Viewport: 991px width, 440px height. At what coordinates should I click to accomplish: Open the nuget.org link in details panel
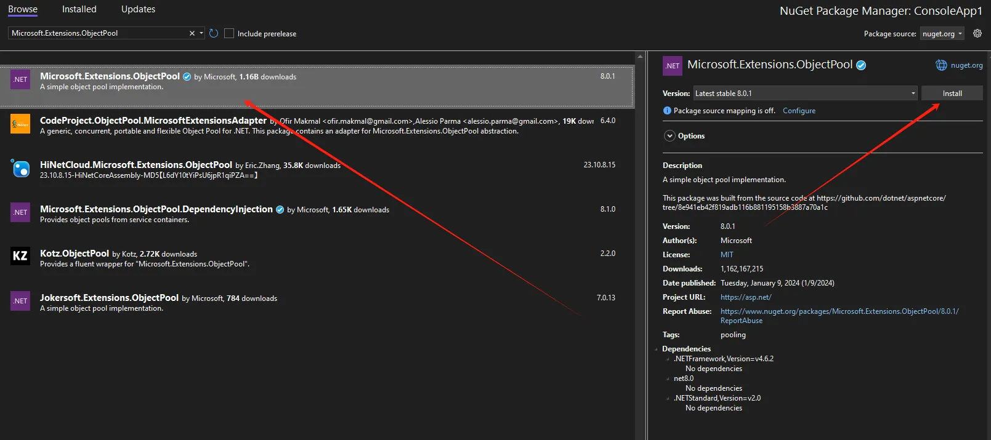966,65
